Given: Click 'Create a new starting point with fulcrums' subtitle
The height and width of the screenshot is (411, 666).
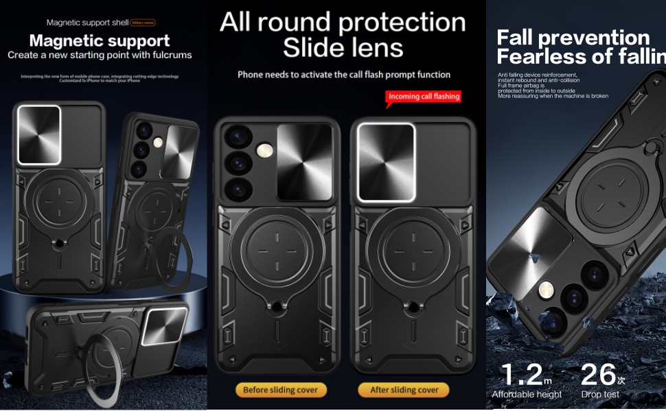Looking at the screenshot, I should pos(100,55).
